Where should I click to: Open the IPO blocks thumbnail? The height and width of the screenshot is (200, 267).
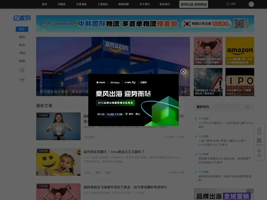point(240,82)
